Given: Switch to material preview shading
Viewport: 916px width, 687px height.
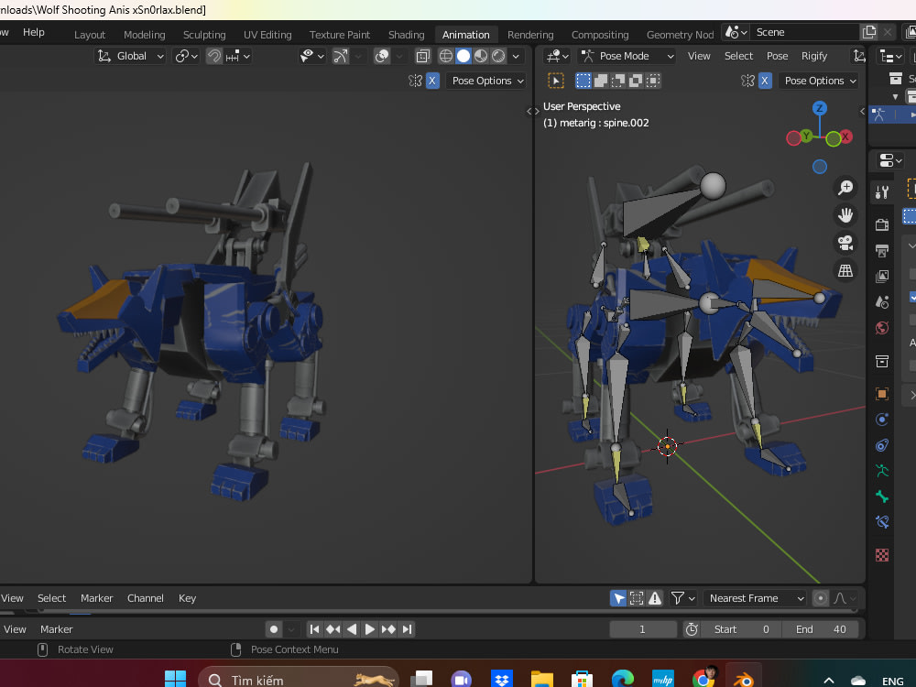Looking at the screenshot, I should click(x=481, y=56).
